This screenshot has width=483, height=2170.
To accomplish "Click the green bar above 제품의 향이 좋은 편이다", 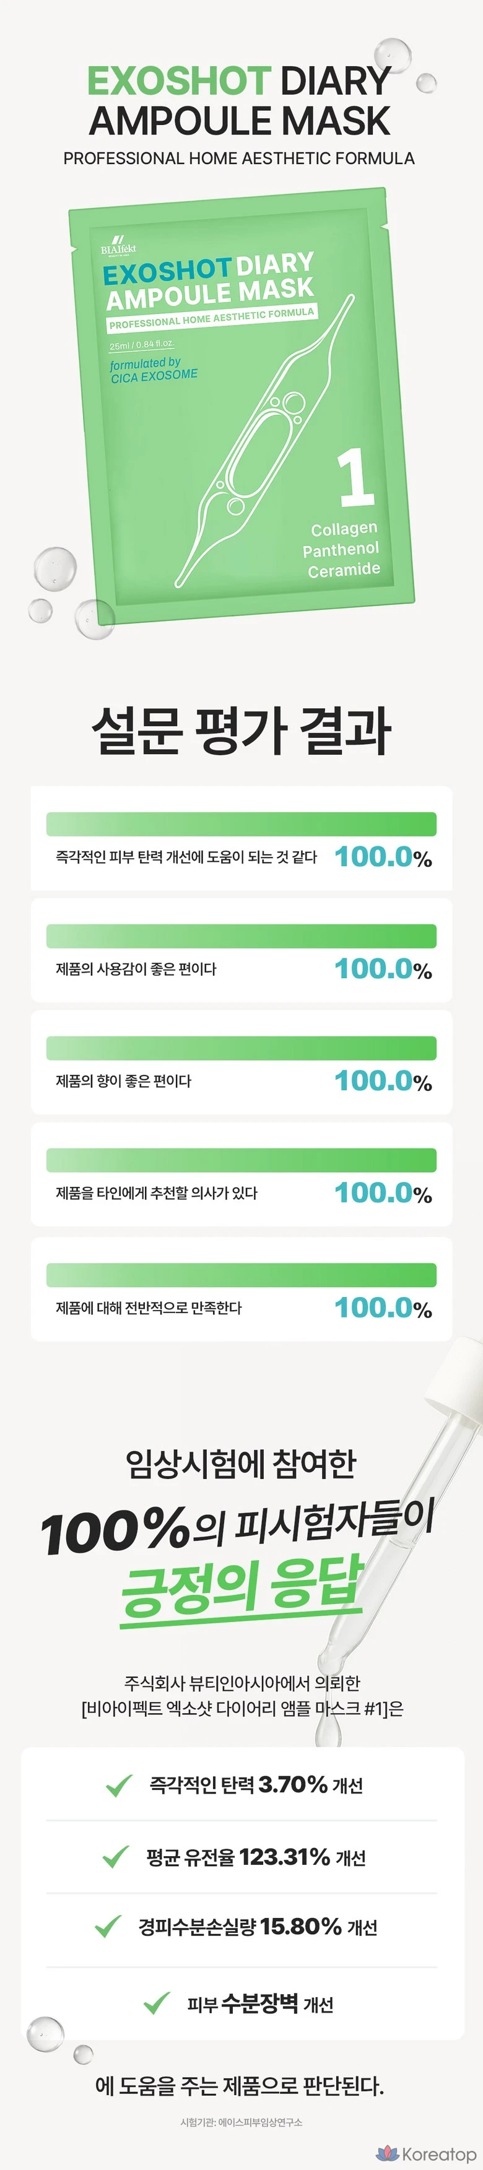I will click(x=241, y=1048).
